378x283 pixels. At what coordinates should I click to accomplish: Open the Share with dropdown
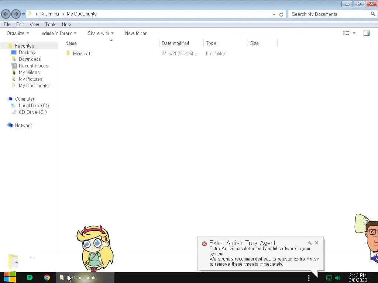(101, 33)
